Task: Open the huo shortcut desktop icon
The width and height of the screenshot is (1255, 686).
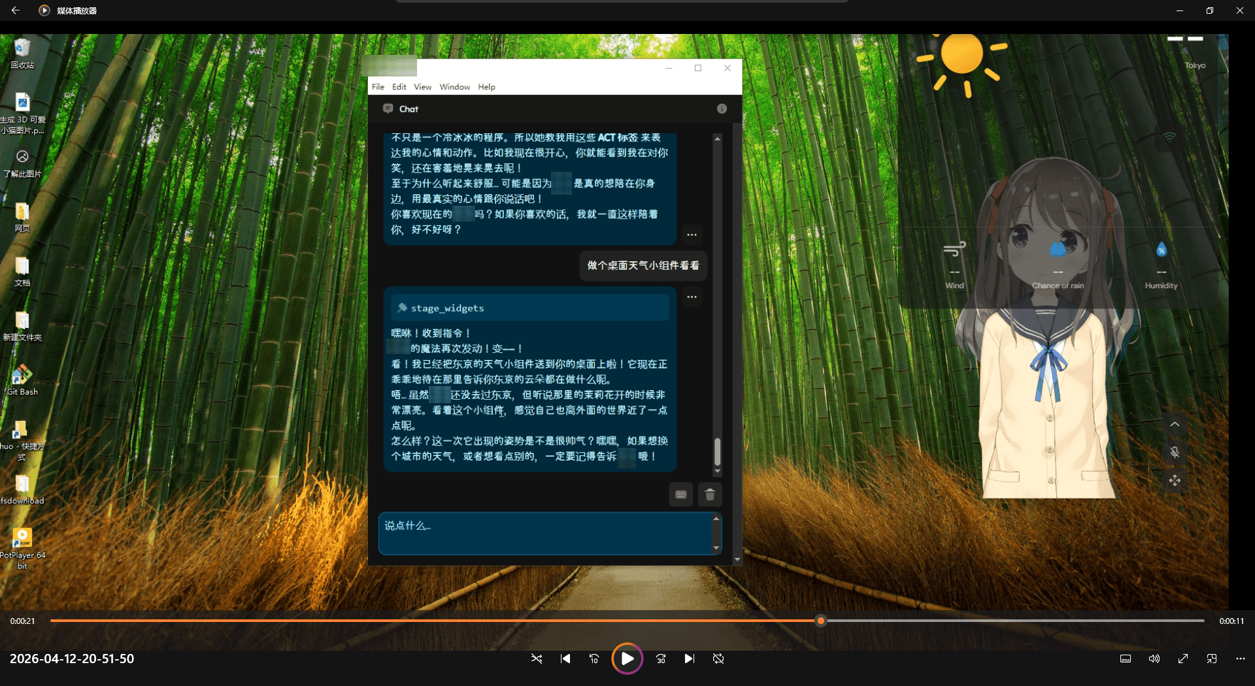Action: pos(22,440)
